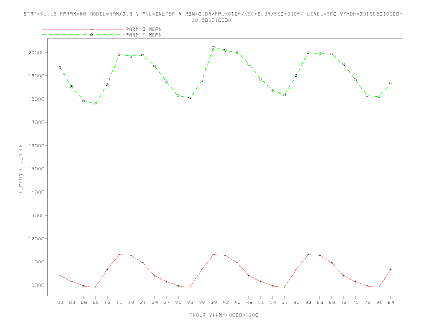This screenshot has height=329, width=426.
Task: Click the F_MEAN data point at hour 39
Action: (x=214, y=47)
